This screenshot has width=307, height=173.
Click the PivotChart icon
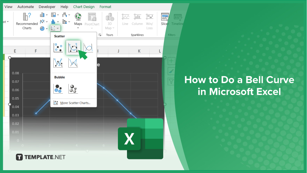tap(92, 17)
